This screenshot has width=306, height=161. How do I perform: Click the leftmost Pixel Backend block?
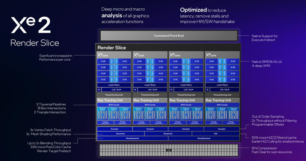pos(132,138)
